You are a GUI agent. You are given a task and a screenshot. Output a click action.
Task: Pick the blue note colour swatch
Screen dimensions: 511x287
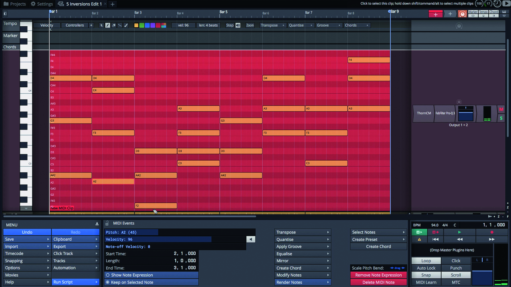point(147,25)
